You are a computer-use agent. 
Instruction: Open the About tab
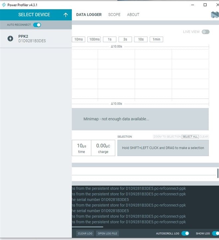point(133,15)
